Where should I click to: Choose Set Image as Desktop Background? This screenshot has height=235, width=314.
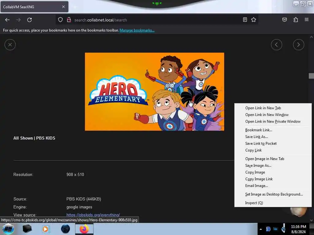[x=273, y=194]
